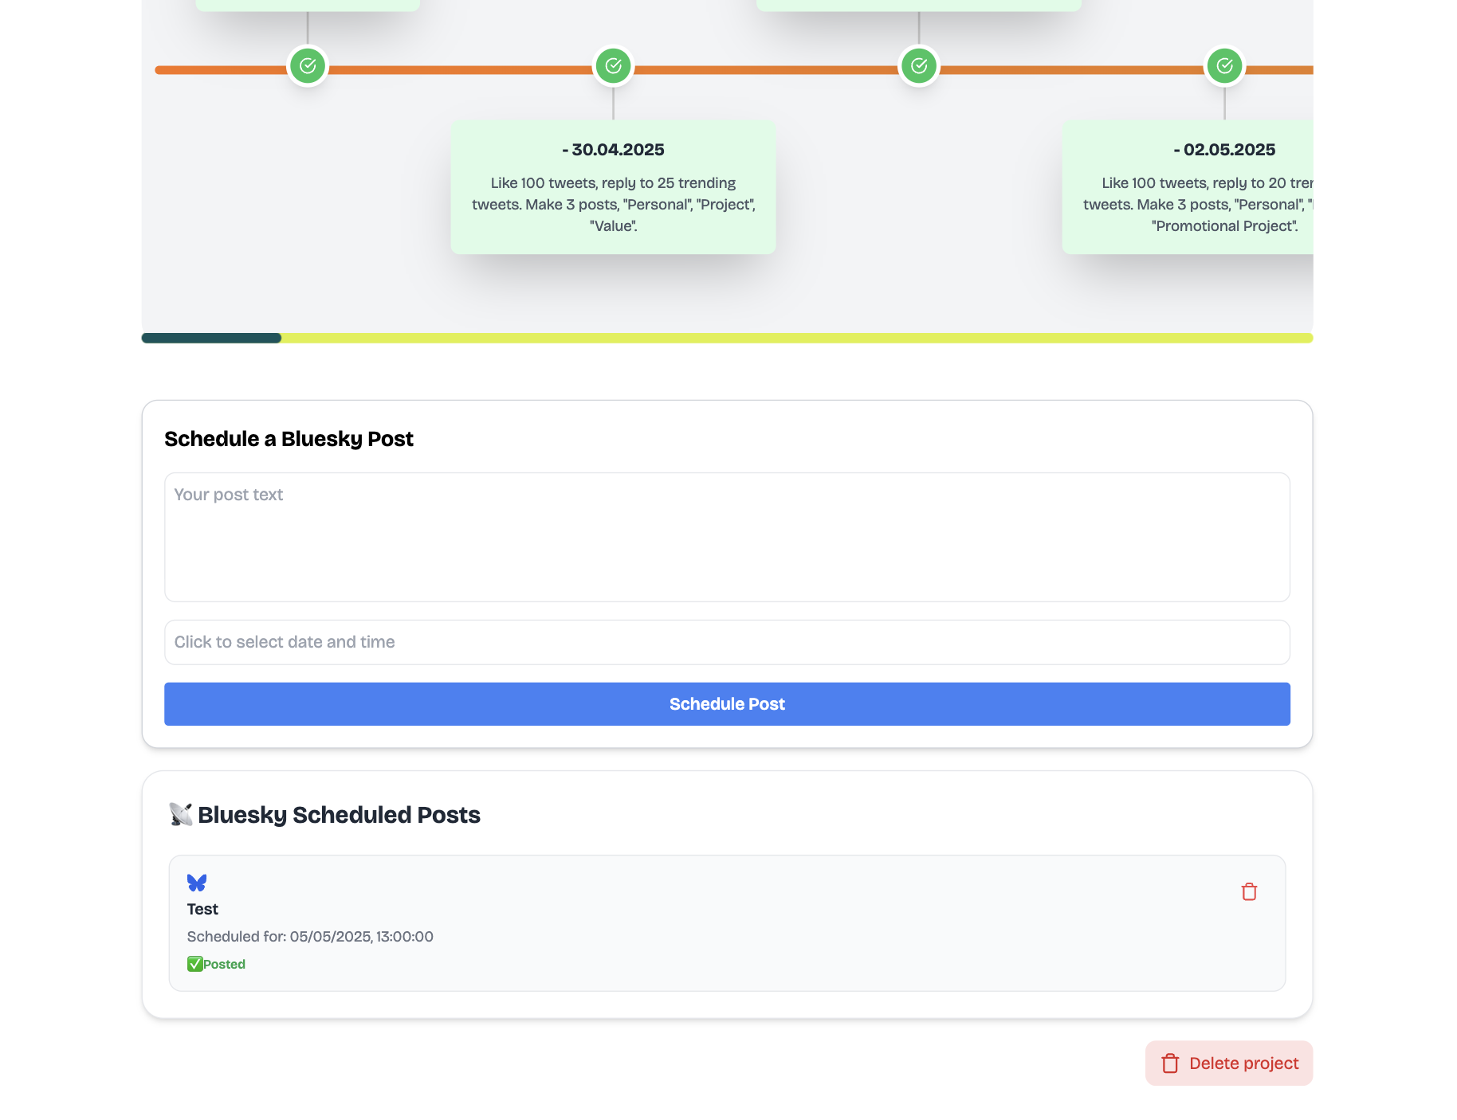Select the leftmost green checkmark on the timeline
The width and height of the screenshot is (1457, 1120).
coord(308,66)
